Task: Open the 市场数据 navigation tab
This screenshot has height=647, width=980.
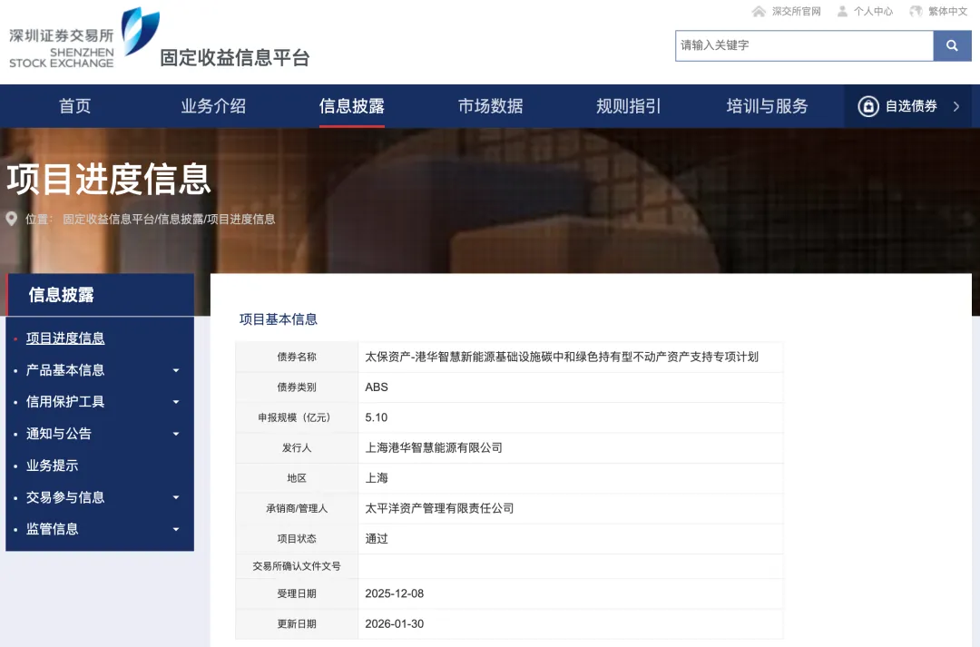Action: click(491, 106)
